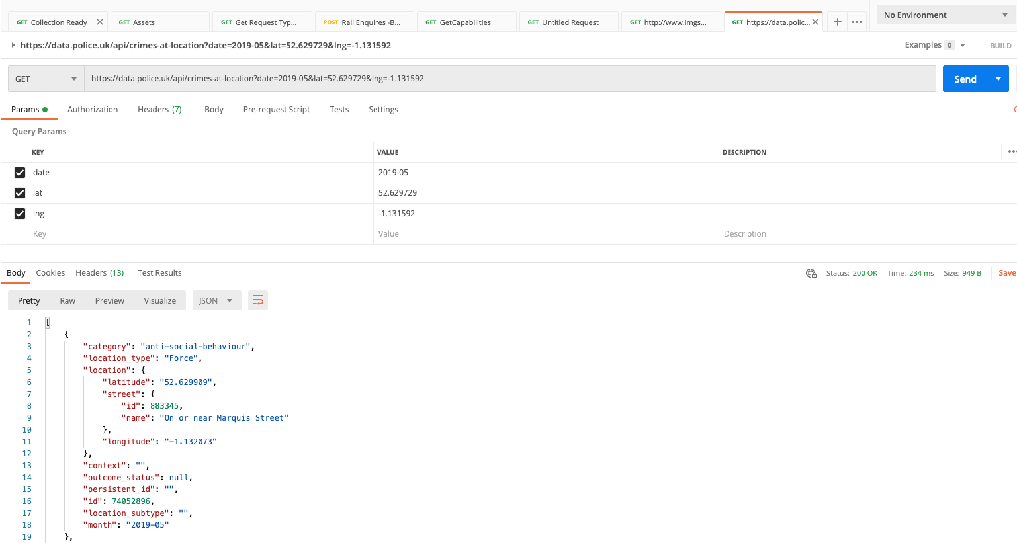The width and height of the screenshot is (1017, 543).
Task: Click Save response link
Action: 1007,273
